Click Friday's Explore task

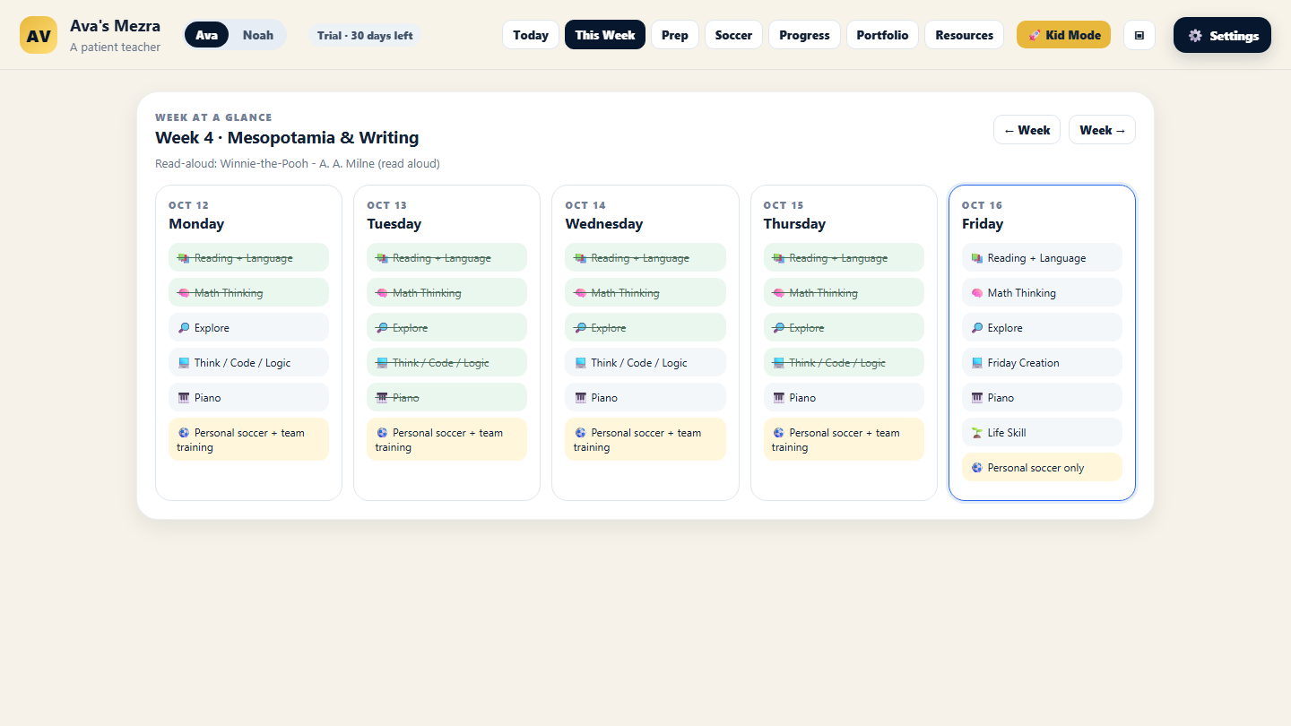pos(1042,328)
